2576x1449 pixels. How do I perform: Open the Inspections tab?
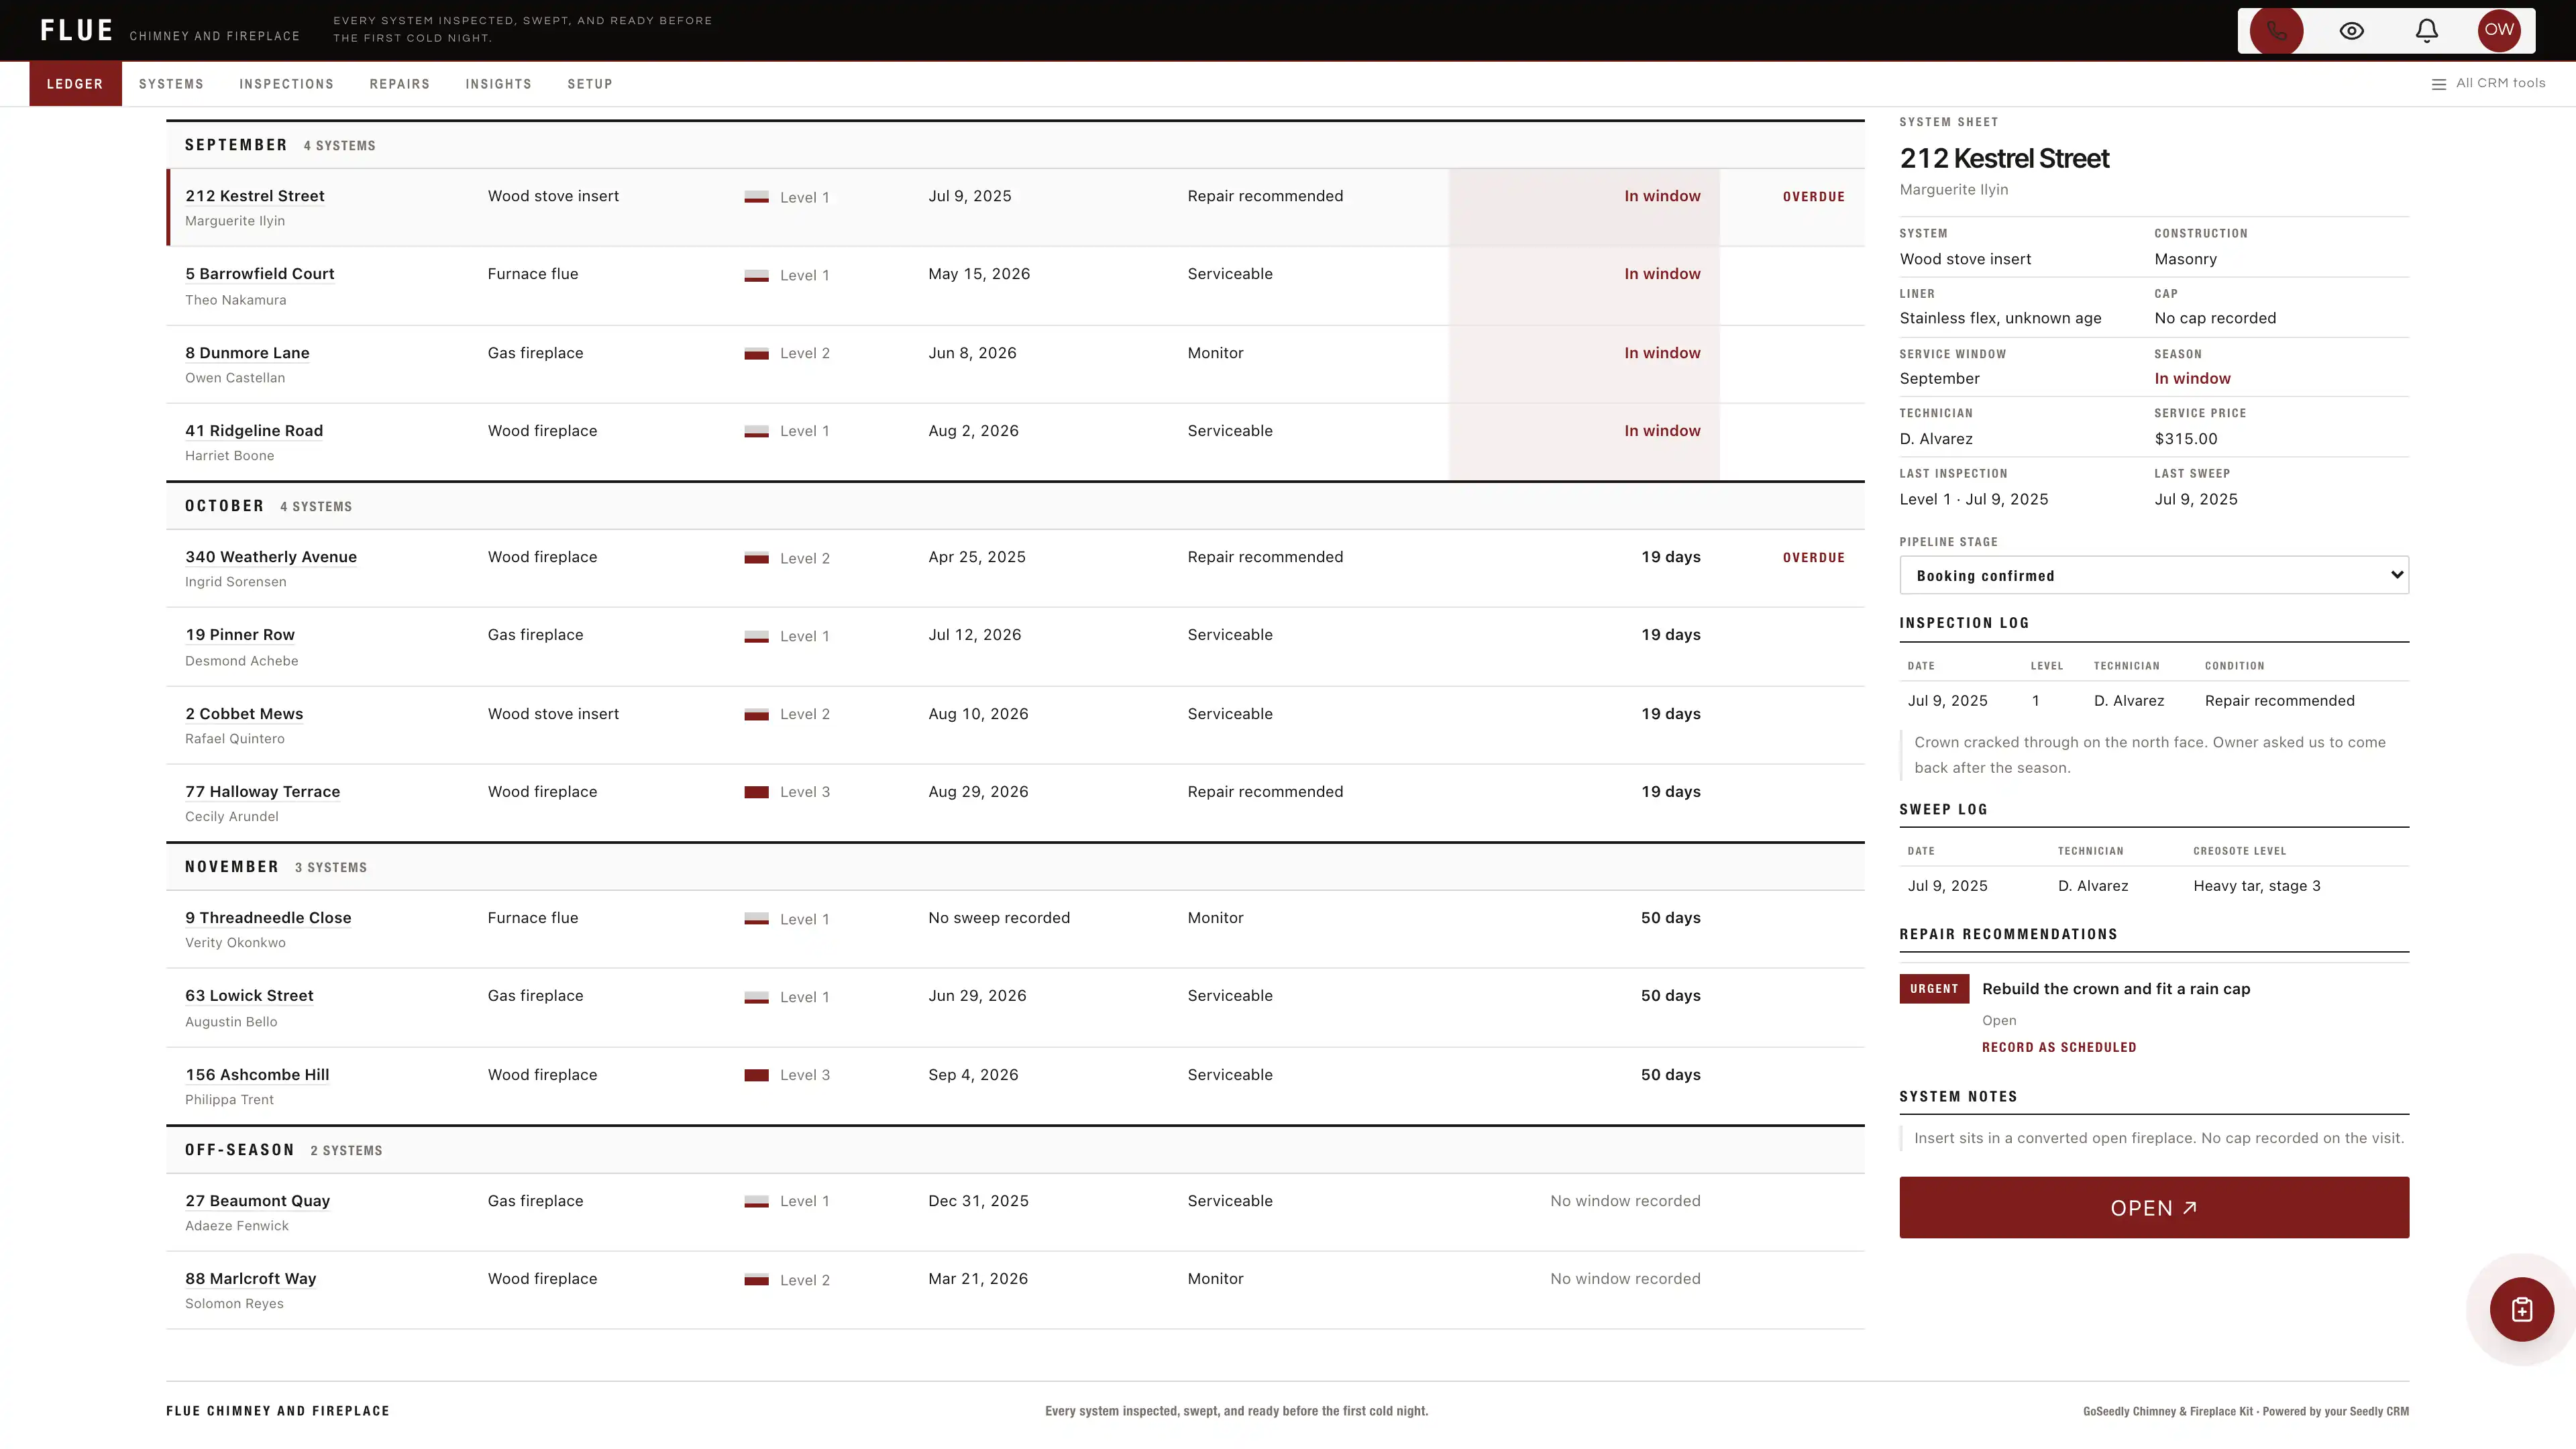click(286, 84)
